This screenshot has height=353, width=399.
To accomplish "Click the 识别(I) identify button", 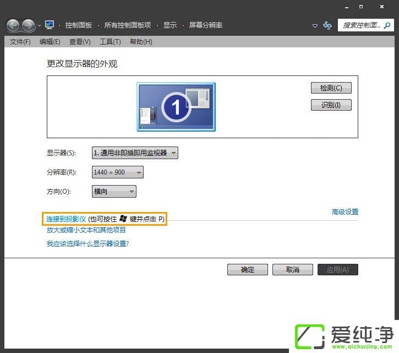I will [331, 105].
